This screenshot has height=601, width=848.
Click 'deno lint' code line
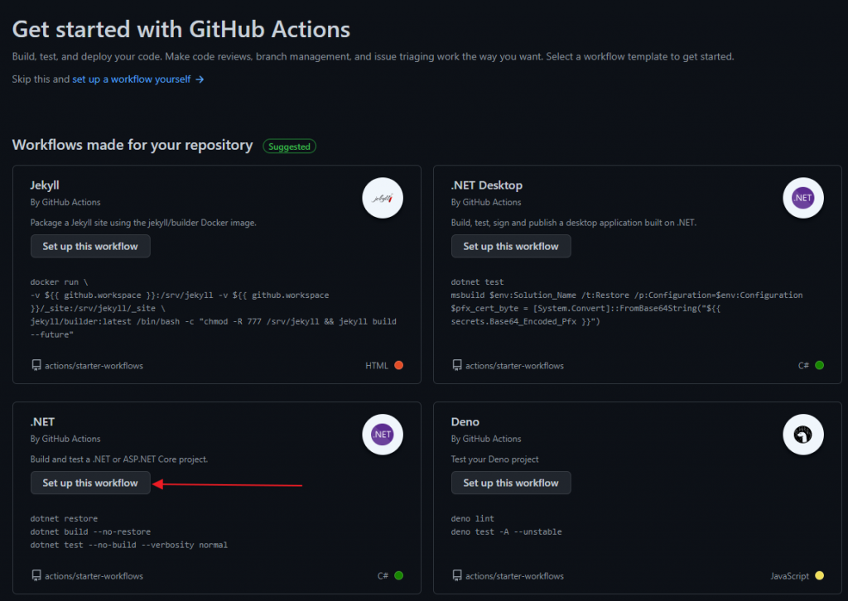coord(473,519)
